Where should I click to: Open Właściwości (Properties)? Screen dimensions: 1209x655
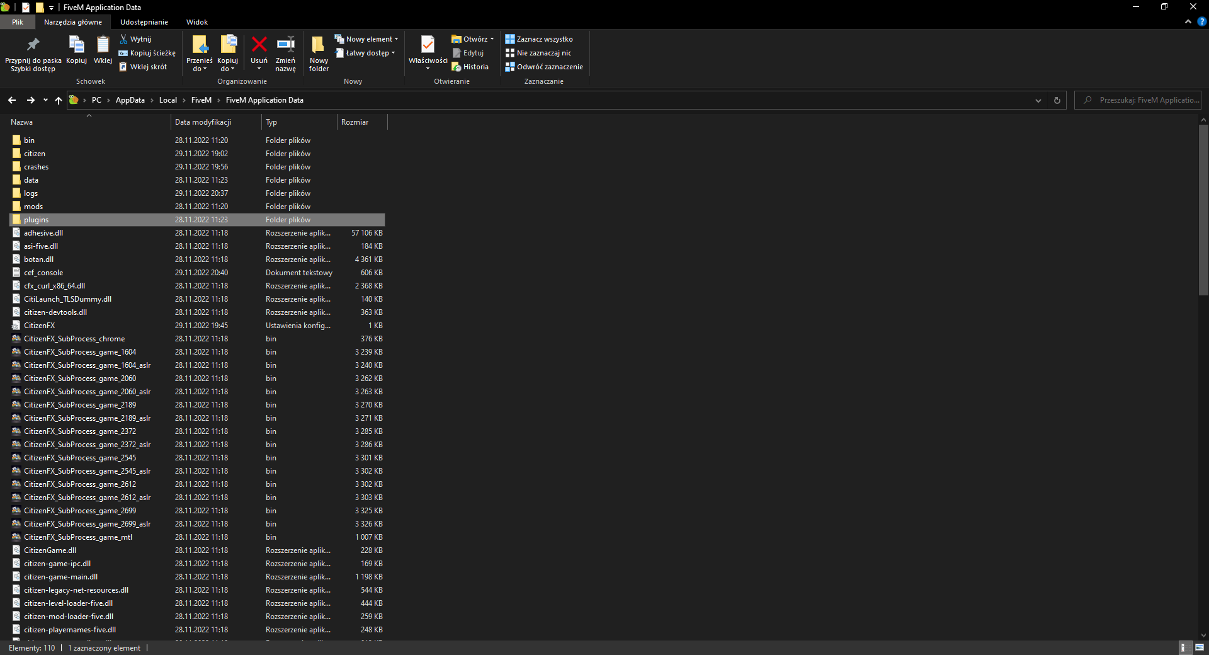[x=428, y=50]
